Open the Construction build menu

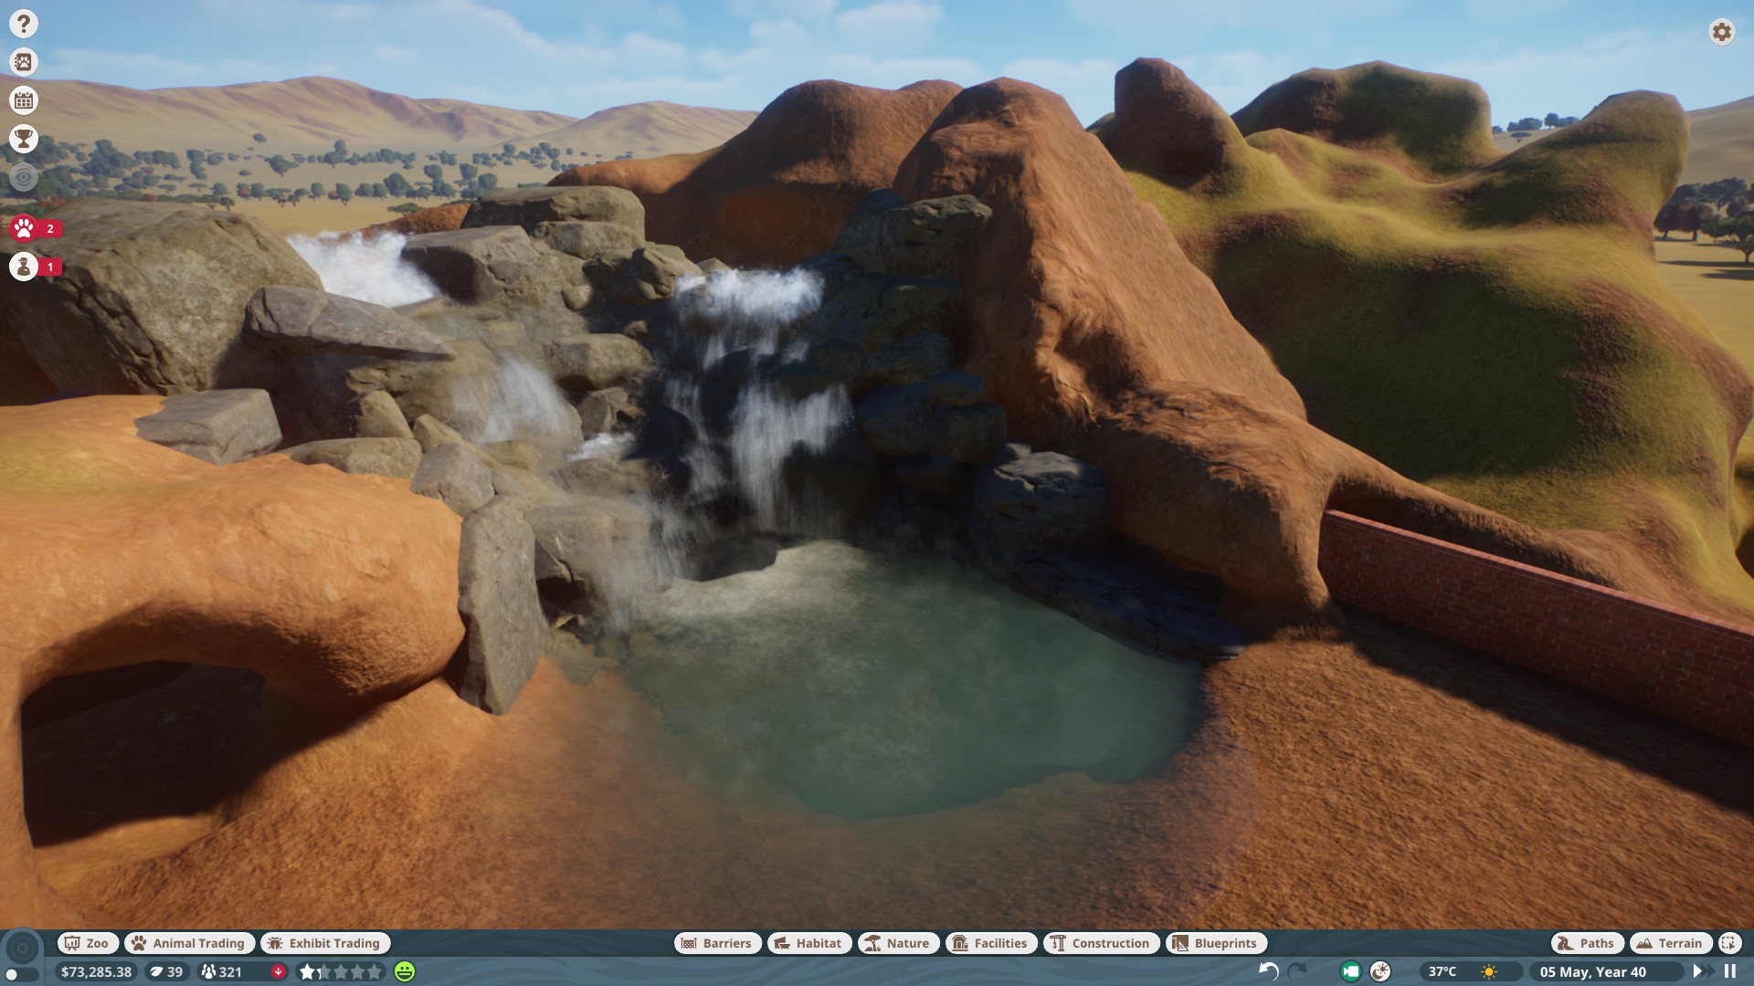point(1102,943)
